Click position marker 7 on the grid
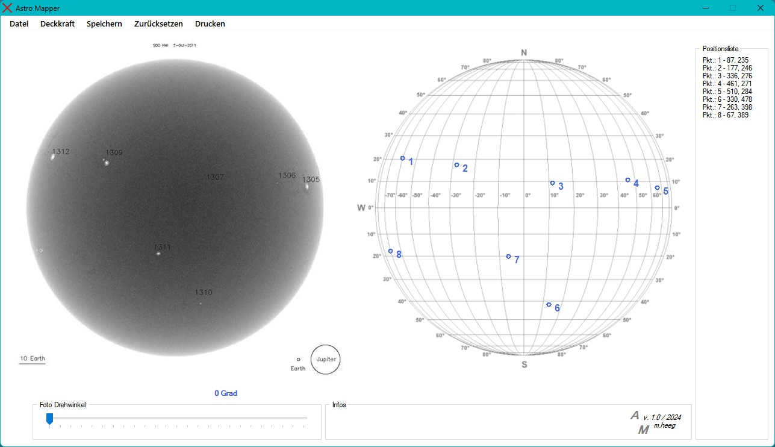775x447 pixels. pyautogui.click(x=508, y=257)
